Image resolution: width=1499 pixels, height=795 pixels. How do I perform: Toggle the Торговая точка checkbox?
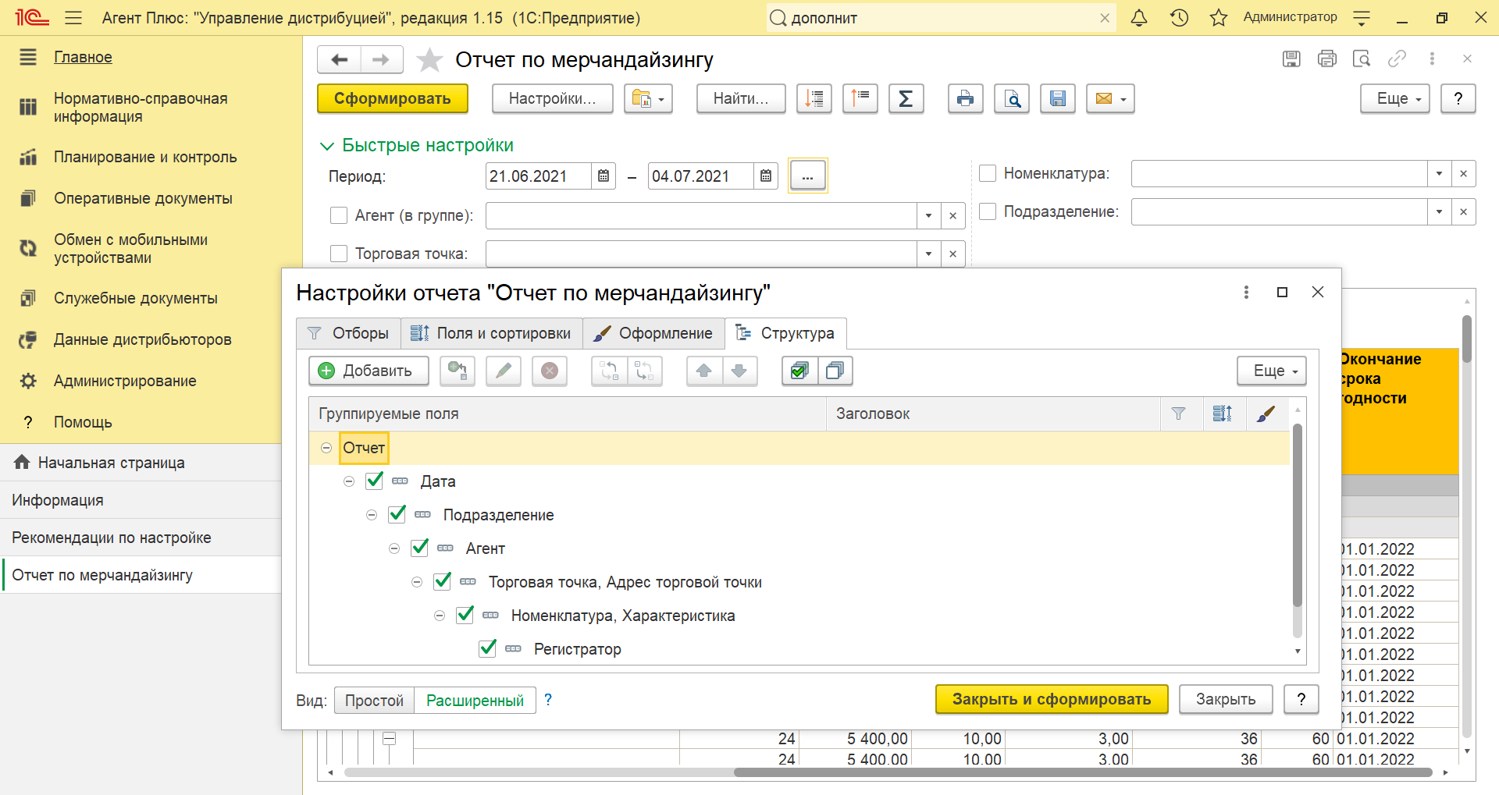click(x=339, y=254)
